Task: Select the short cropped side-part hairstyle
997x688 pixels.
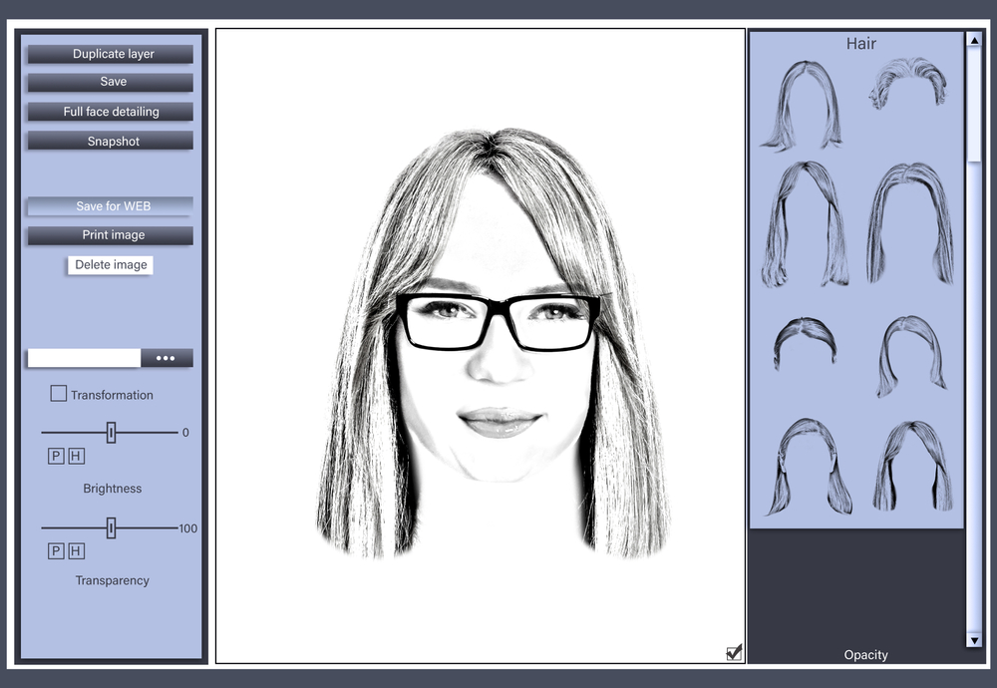Action: click(805, 342)
